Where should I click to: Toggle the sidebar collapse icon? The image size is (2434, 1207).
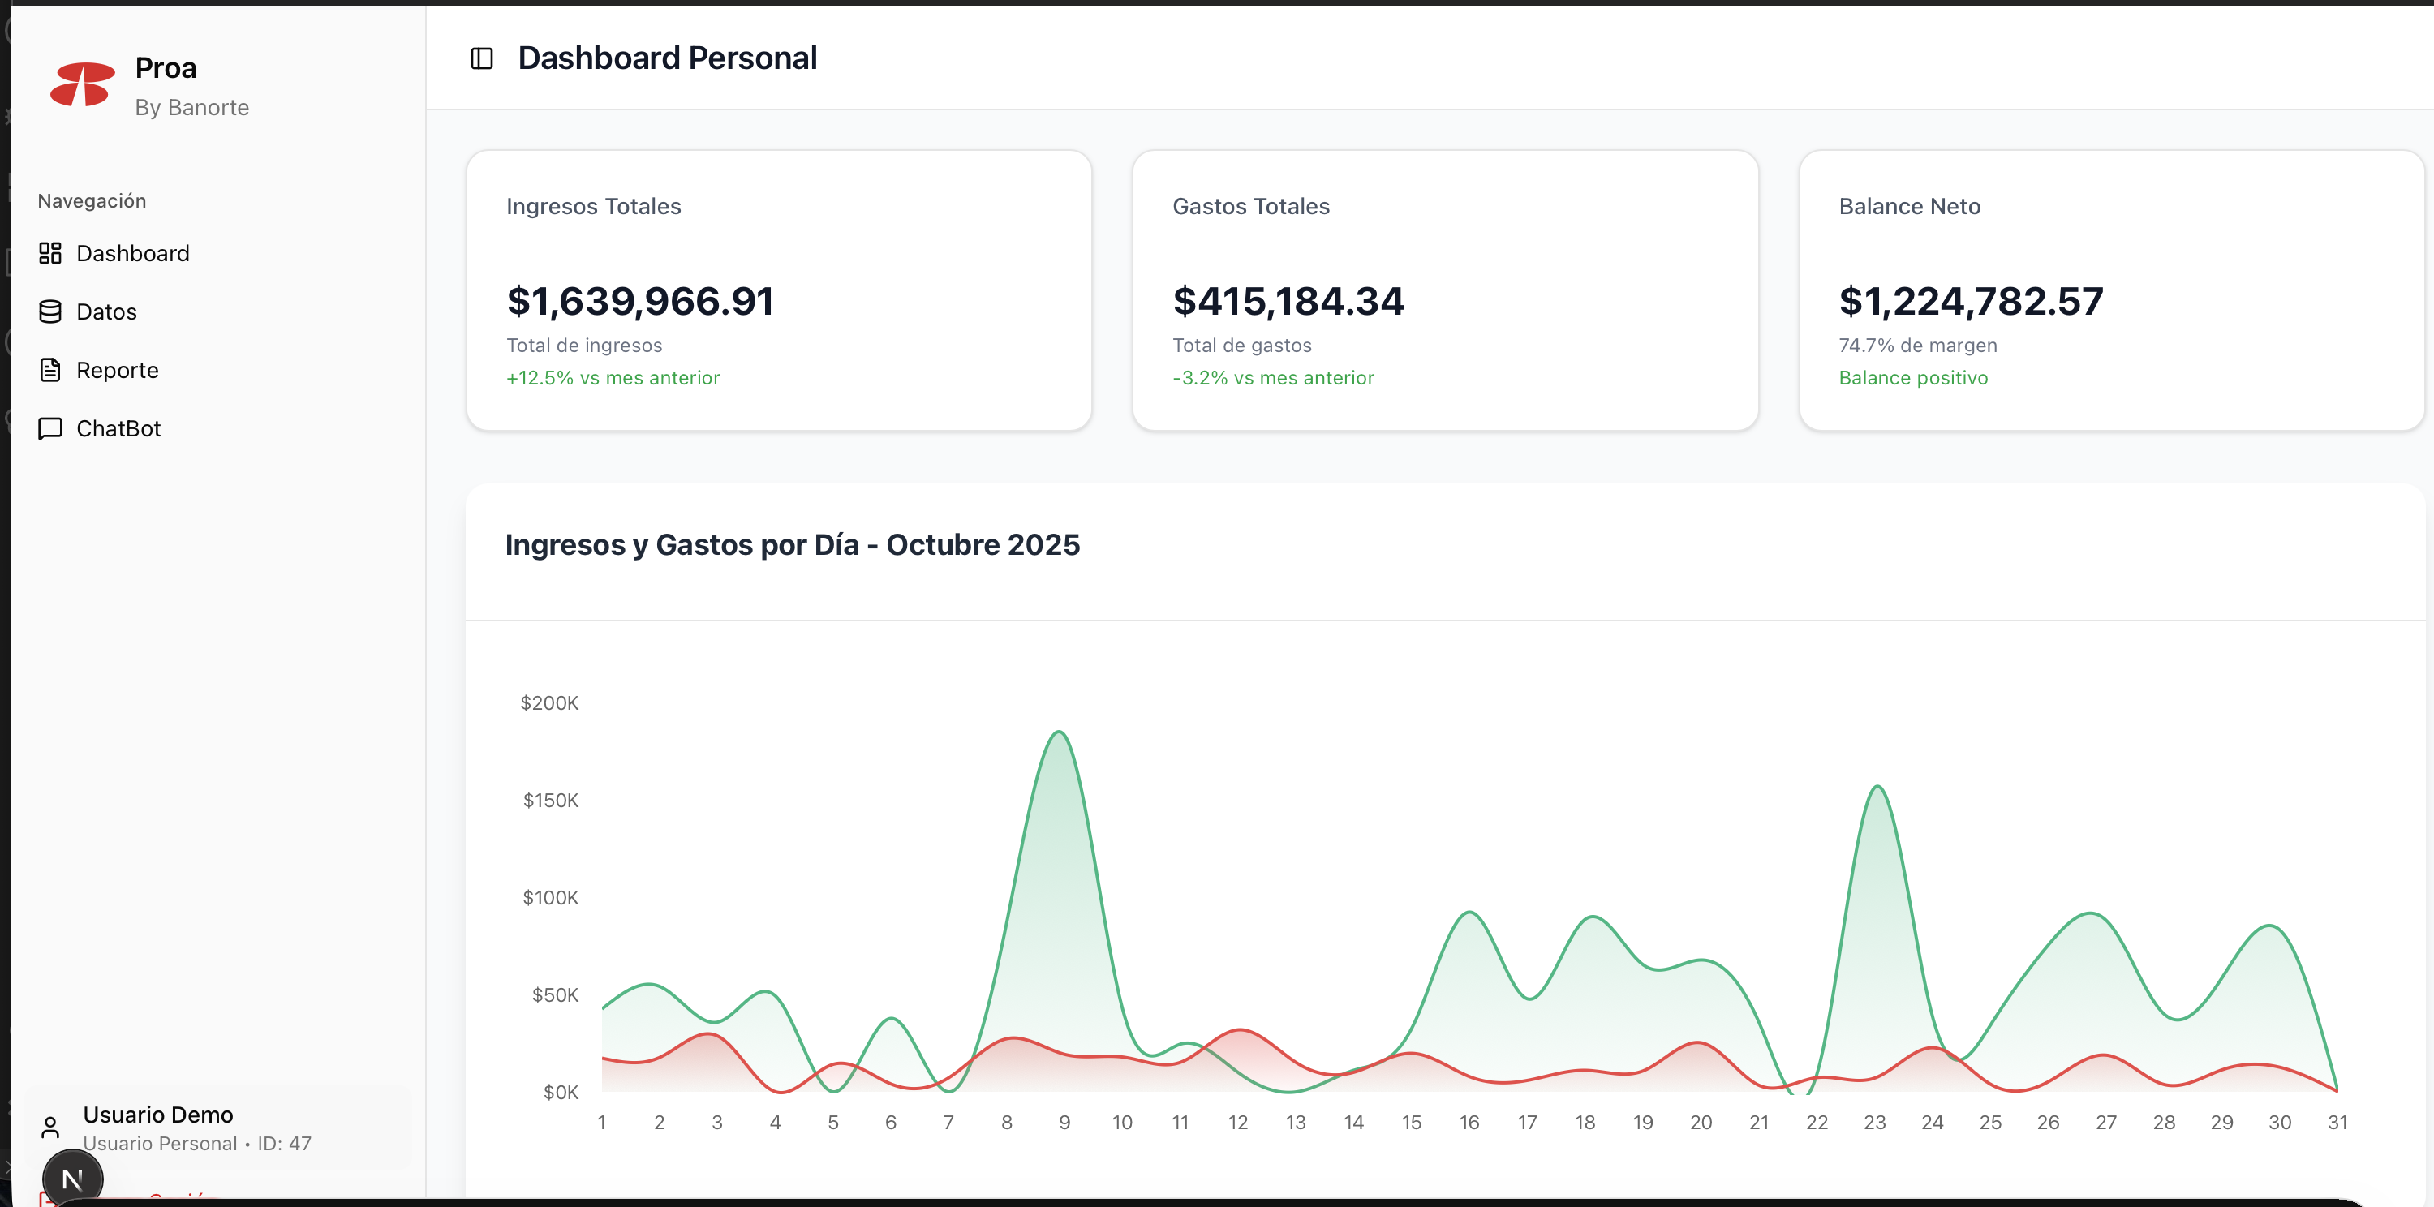pyautogui.click(x=482, y=58)
